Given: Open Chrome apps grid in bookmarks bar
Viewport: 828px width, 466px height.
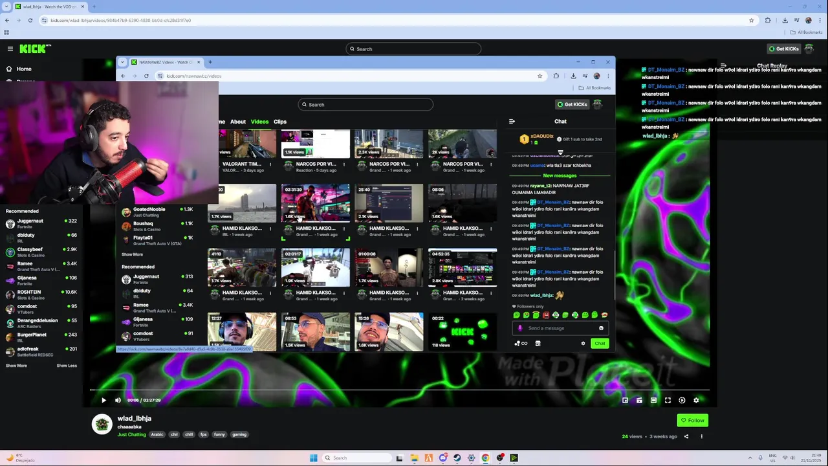Looking at the screenshot, I should click(6, 32).
